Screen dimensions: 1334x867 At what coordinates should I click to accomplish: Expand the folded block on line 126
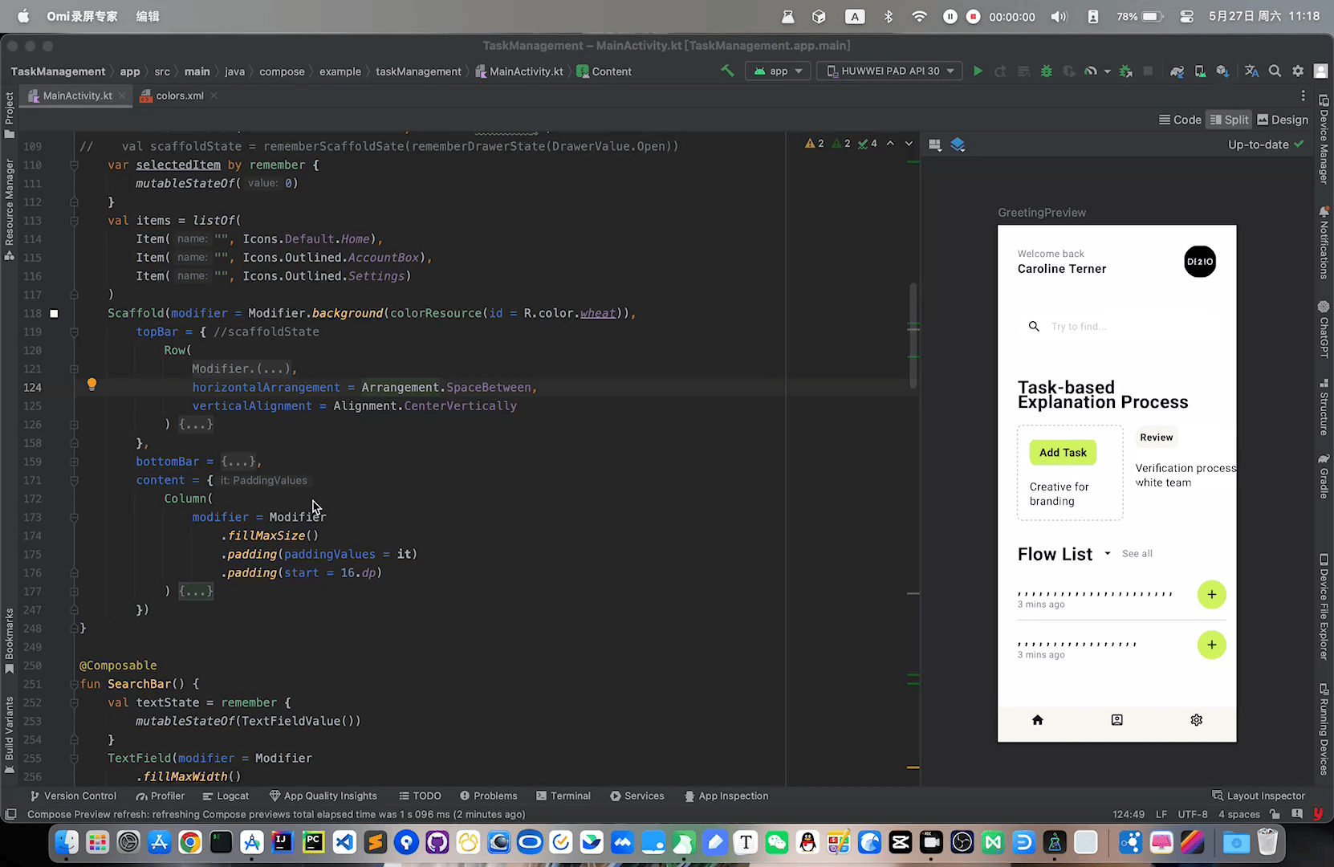point(196,424)
